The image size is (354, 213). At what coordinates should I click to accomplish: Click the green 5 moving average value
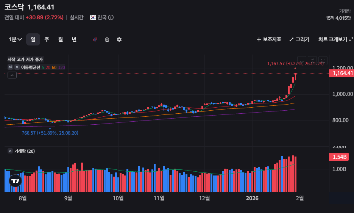pyautogui.click(x=43, y=67)
